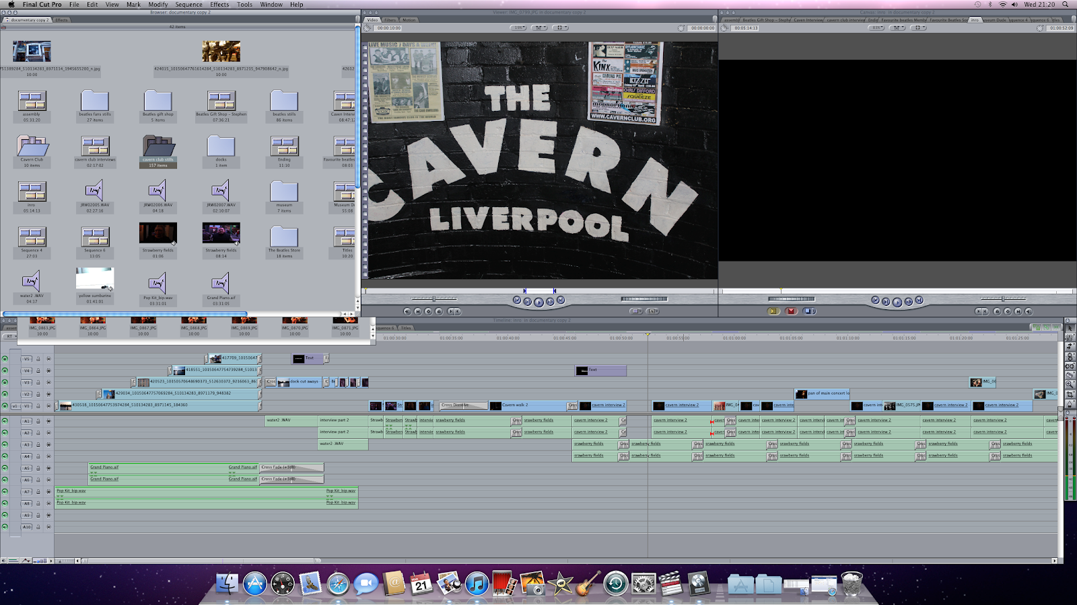Image resolution: width=1077 pixels, height=605 pixels.
Task: Open the Viewer playhead sync pop-up
Action: 539,28
